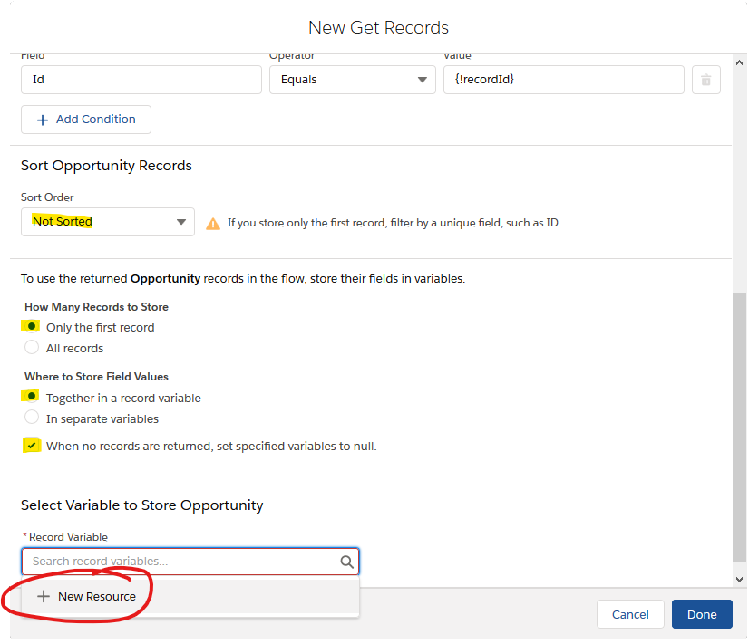Screen dimensions: 749x644
Task: Choose 'In separate variables' option
Action: [x=32, y=418]
